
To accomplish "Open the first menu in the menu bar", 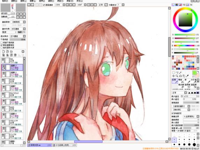I will click(5, 1).
